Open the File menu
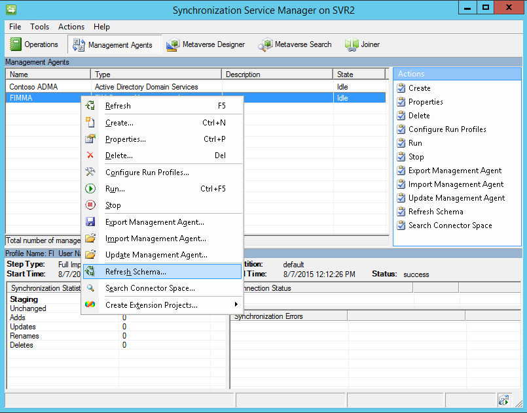The height and width of the screenshot is (413, 527). 15,27
